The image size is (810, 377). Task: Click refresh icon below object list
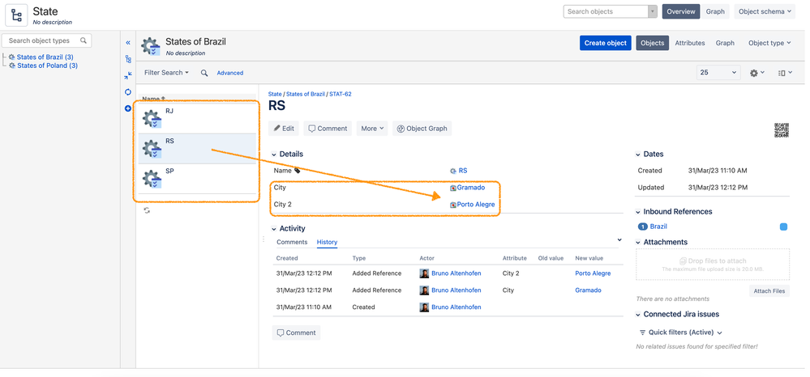pyautogui.click(x=147, y=210)
